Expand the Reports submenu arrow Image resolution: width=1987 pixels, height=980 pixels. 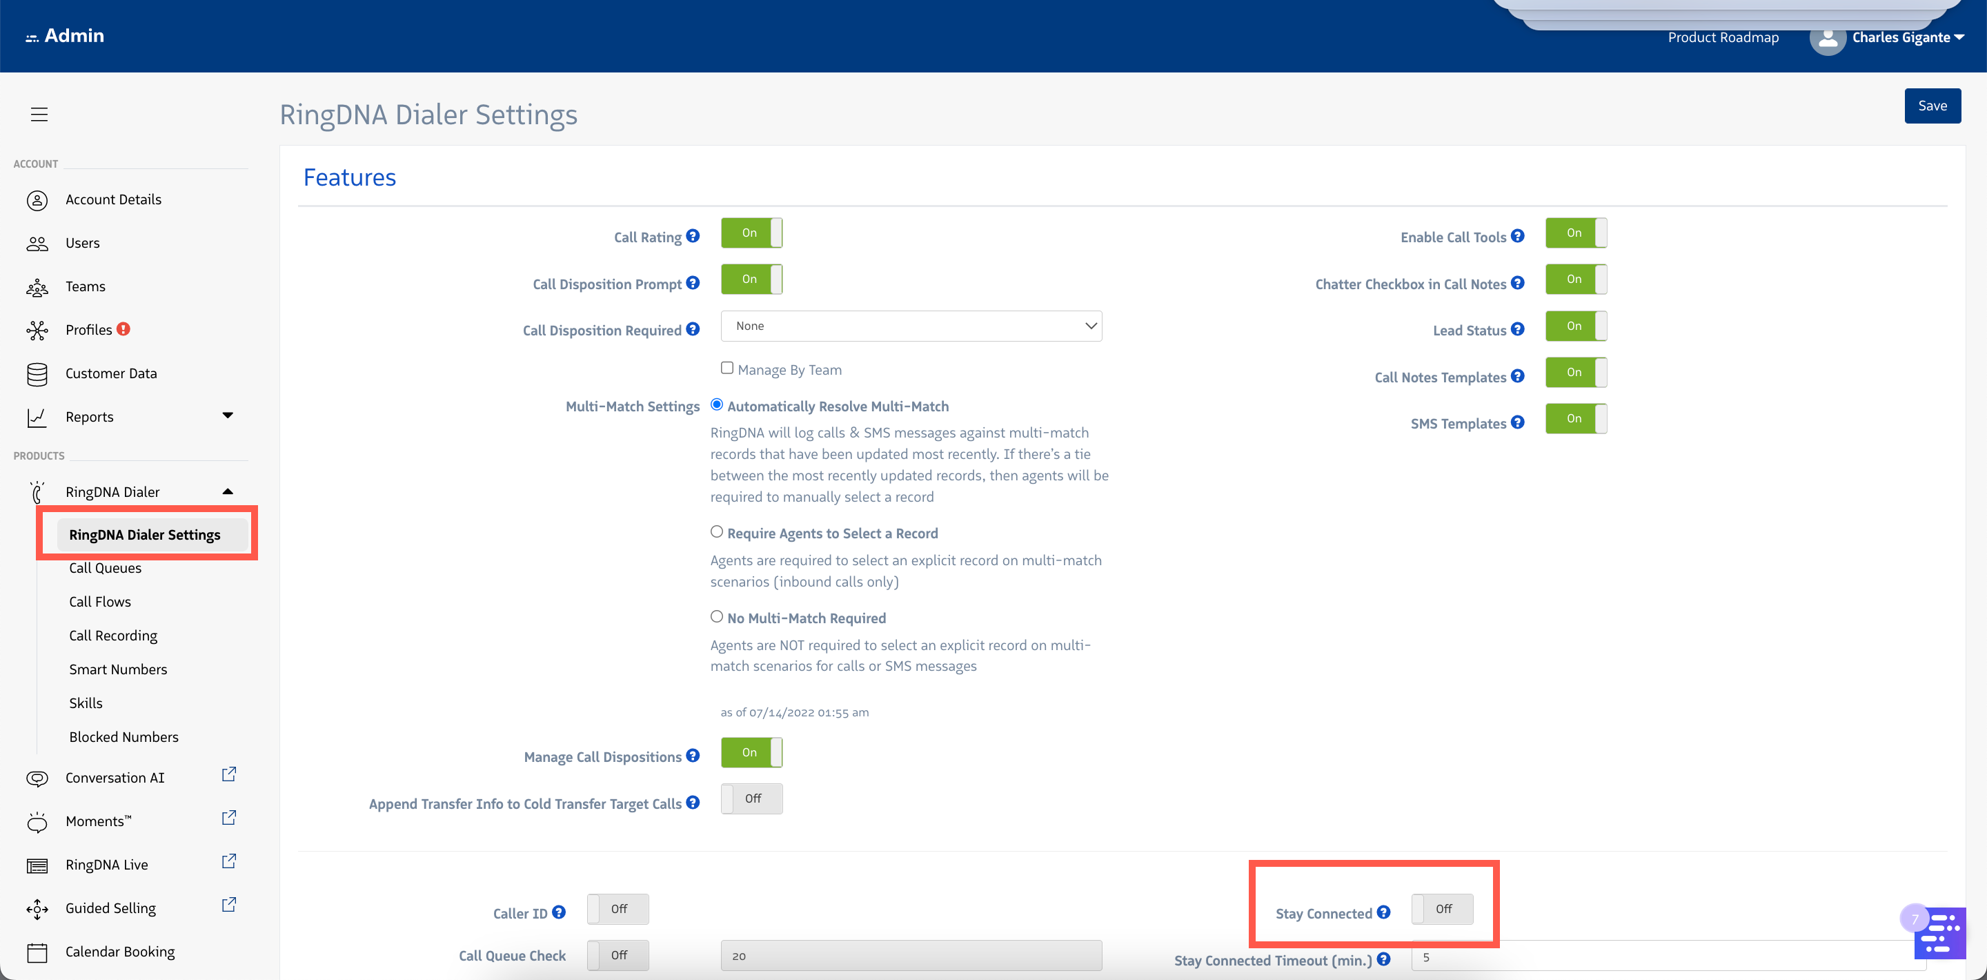pyautogui.click(x=228, y=416)
